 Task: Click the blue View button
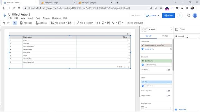point(168,16)
